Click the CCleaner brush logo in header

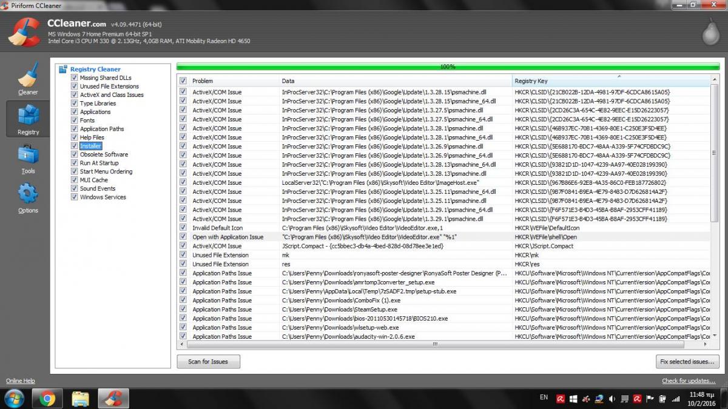pyautogui.click(x=24, y=32)
